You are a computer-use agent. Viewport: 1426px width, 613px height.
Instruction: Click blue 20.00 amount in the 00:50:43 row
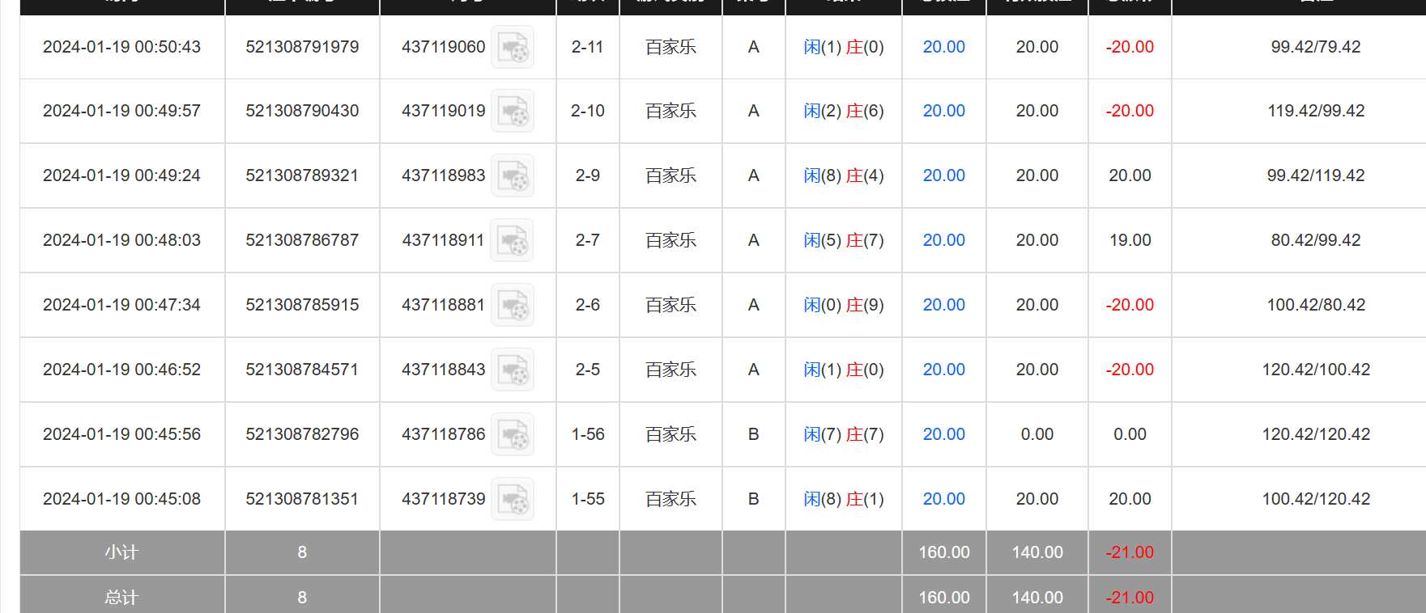pos(943,47)
